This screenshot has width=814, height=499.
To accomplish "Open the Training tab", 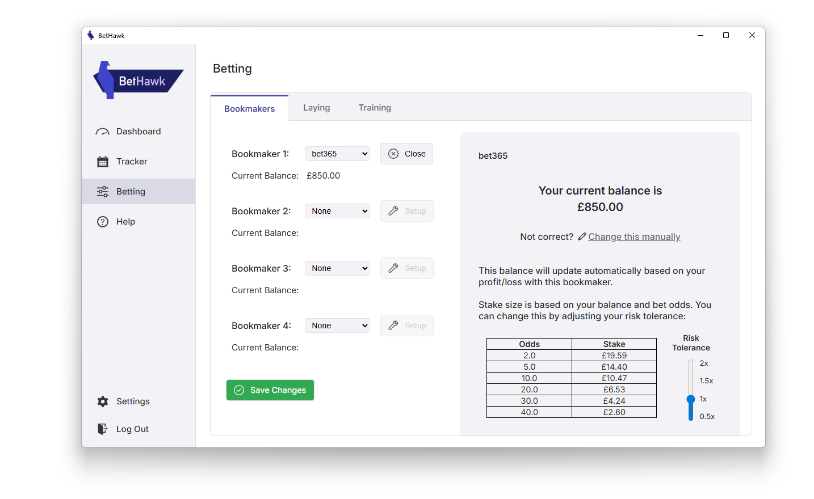I will [x=375, y=108].
